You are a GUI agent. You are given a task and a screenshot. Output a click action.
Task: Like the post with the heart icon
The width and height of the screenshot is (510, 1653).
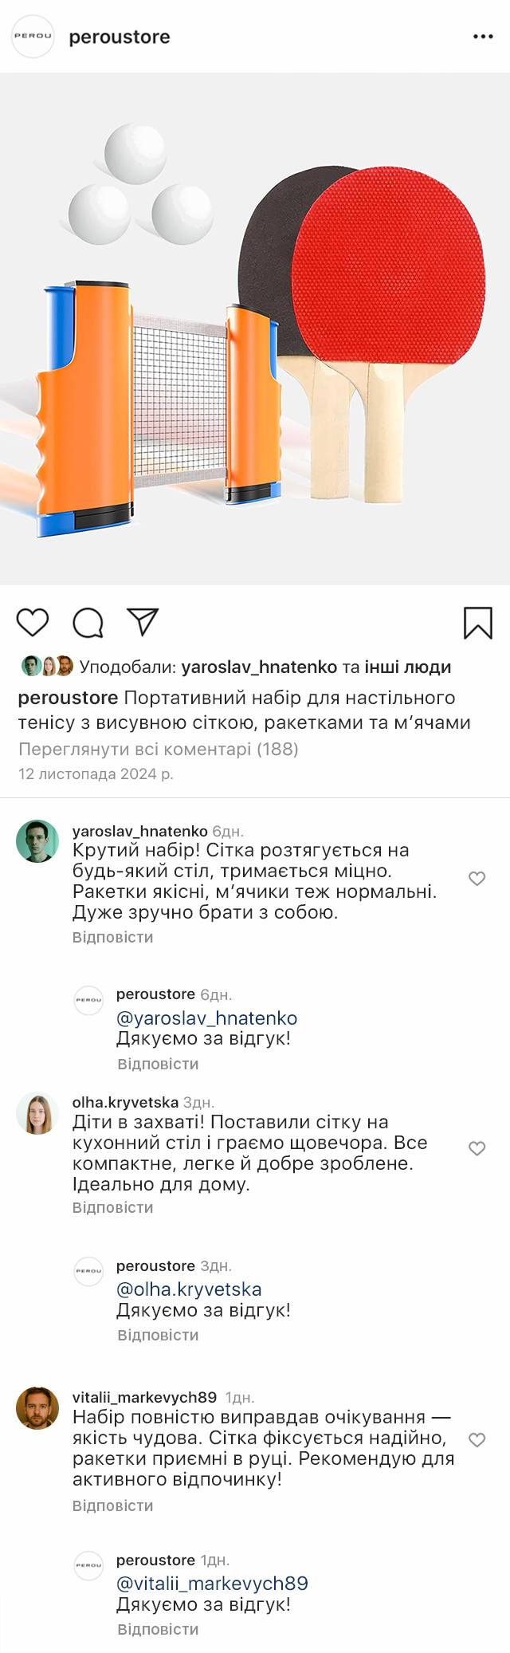point(33,623)
